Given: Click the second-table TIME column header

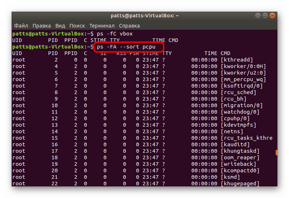Looking at the screenshot, I should pyautogui.click(x=211, y=53).
